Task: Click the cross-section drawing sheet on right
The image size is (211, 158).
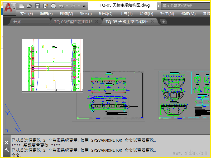Action: click(x=182, y=95)
